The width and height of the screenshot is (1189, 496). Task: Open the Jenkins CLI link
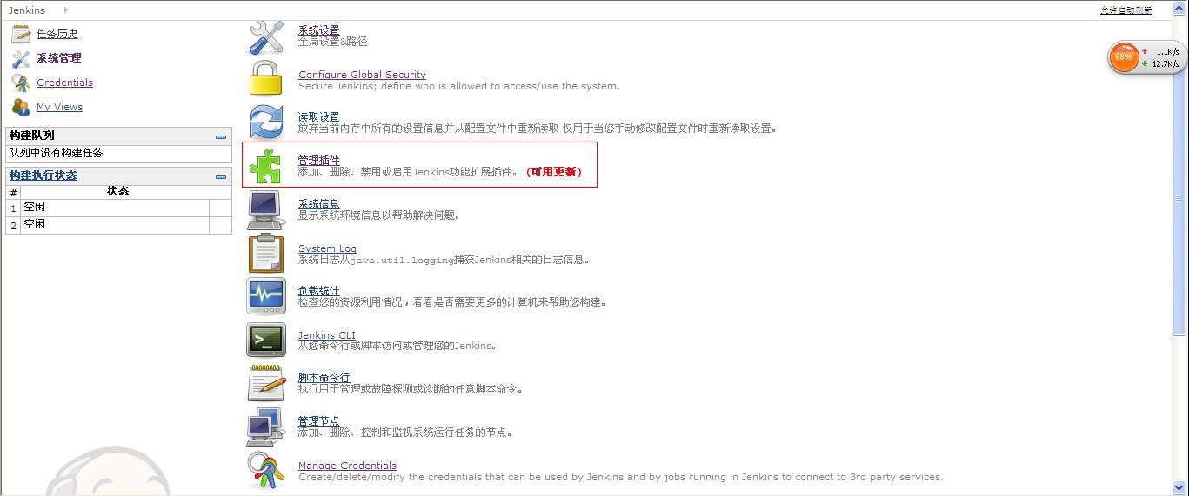pos(327,335)
